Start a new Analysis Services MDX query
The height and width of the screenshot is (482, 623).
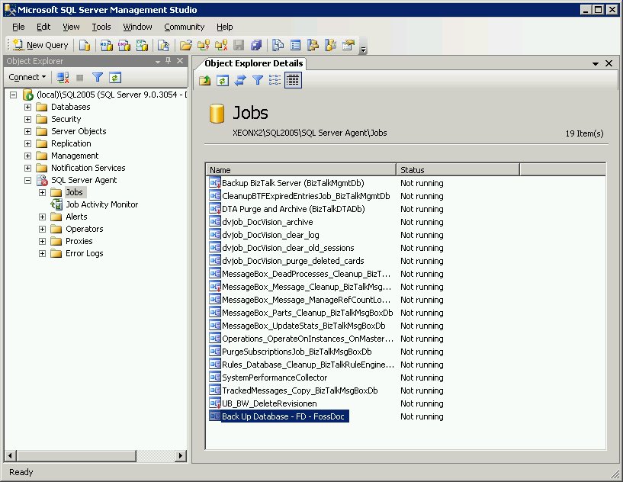pyautogui.click(x=106, y=45)
